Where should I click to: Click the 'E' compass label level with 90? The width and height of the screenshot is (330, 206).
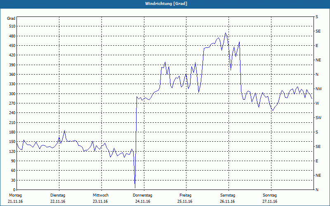click(x=317, y=161)
